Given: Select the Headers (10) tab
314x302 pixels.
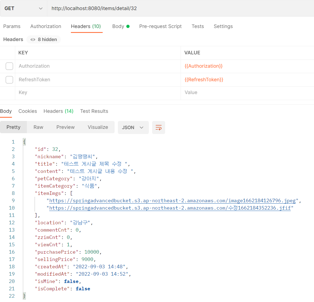Looking at the screenshot, I should (x=86, y=26).
